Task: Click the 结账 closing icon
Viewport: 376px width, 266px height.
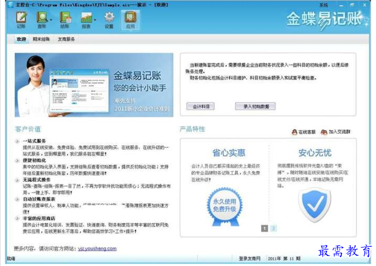Action: coord(65,20)
